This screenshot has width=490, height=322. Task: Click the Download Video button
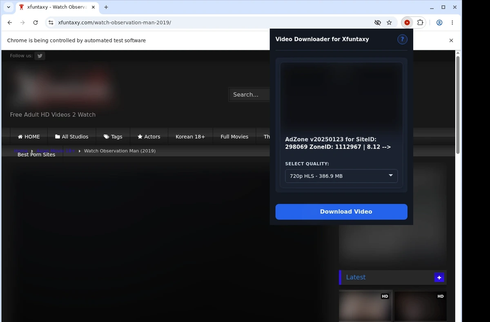point(341,212)
